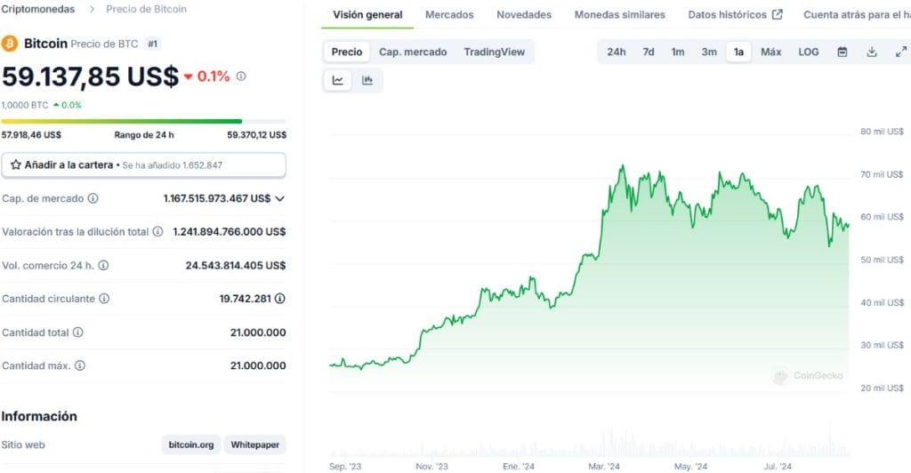Expand the market cap chevron dropdown

[x=280, y=198]
